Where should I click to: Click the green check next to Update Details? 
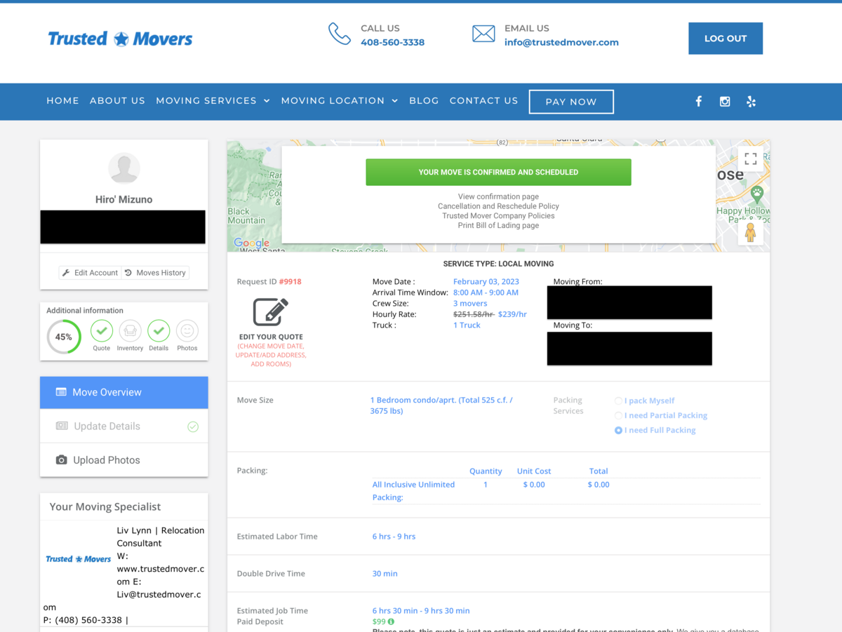(x=193, y=426)
